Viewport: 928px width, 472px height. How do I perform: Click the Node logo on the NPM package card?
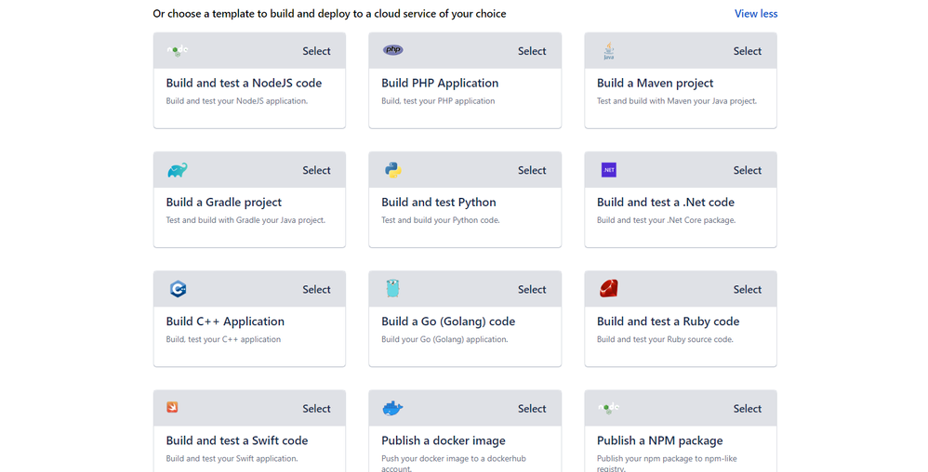[x=608, y=408]
